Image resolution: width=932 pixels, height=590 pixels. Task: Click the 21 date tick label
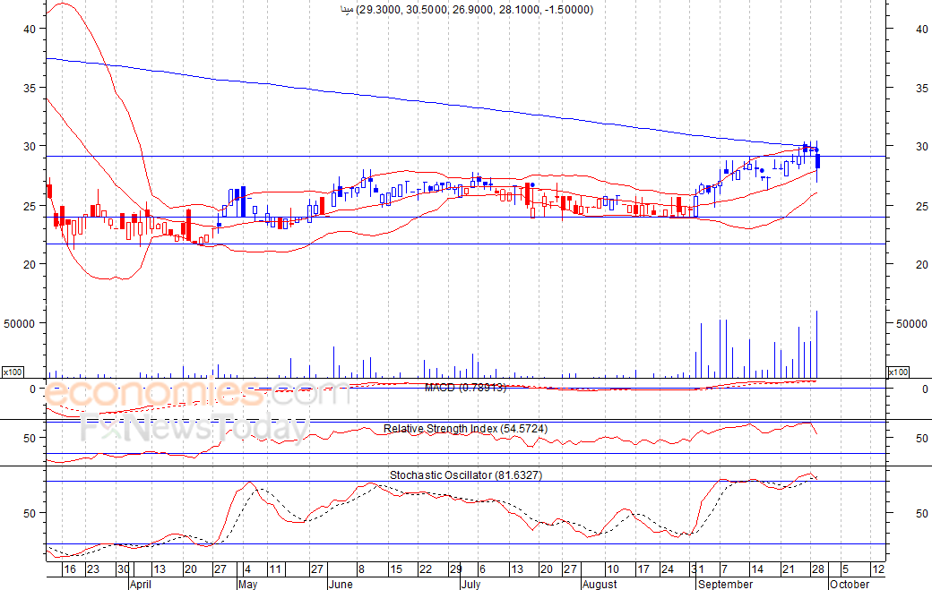pos(788,569)
